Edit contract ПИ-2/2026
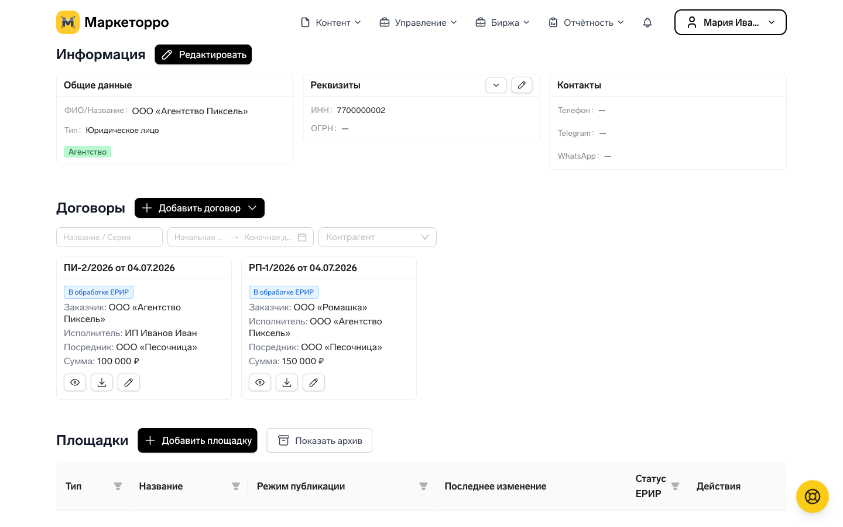The image size is (843, 527). 129,382
